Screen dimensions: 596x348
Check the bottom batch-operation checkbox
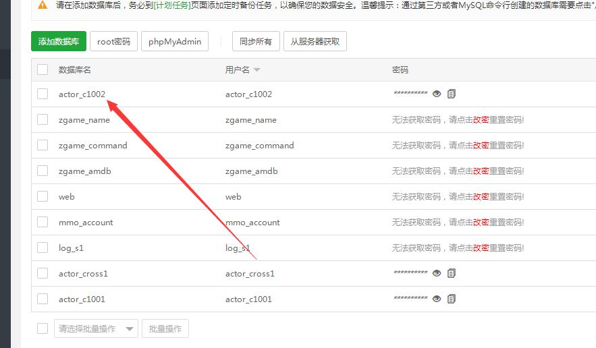coord(43,328)
